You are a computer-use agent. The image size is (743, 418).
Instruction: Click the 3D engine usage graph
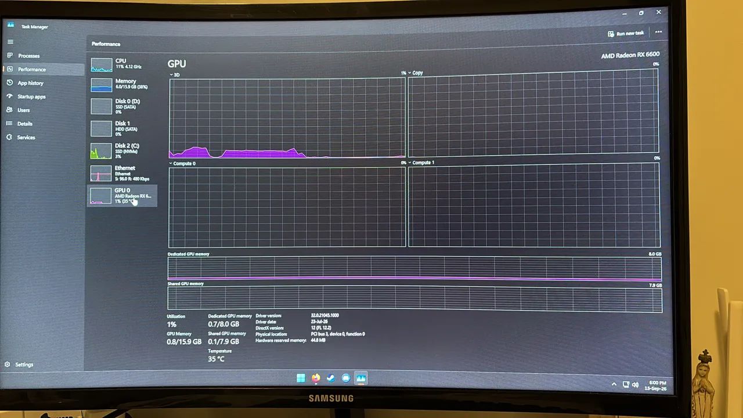pyautogui.click(x=287, y=118)
